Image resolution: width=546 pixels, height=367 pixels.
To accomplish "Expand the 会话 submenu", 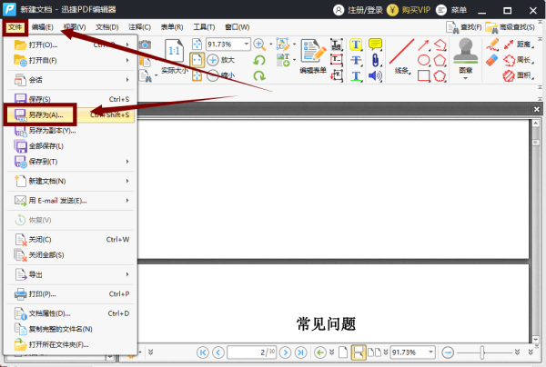I will [70, 80].
